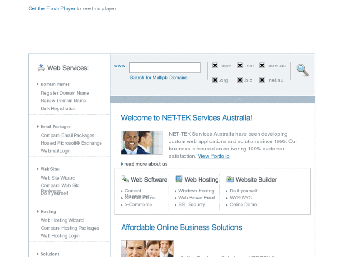The height and width of the screenshot is (257, 343).
Task: Toggle the .com.au domain checkbox
Action: pyautogui.click(x=262, y=66)
